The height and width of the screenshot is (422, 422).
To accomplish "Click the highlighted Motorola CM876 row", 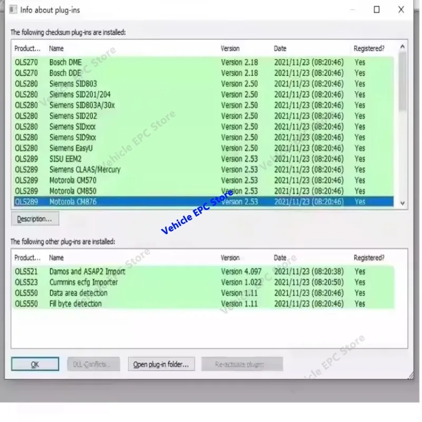I will [x=204, y=202].
